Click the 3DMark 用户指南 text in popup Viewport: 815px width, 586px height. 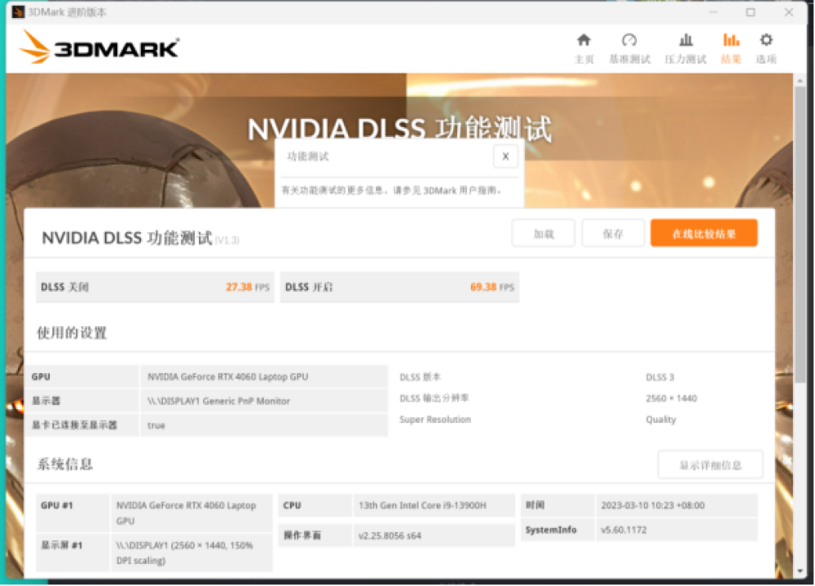point(459,191)
